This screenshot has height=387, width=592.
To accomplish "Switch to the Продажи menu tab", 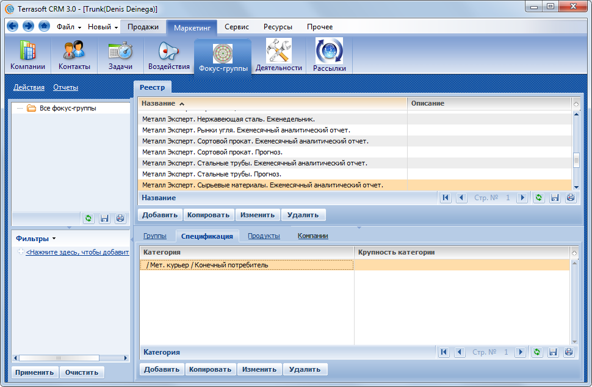I will tap(143, 27).
